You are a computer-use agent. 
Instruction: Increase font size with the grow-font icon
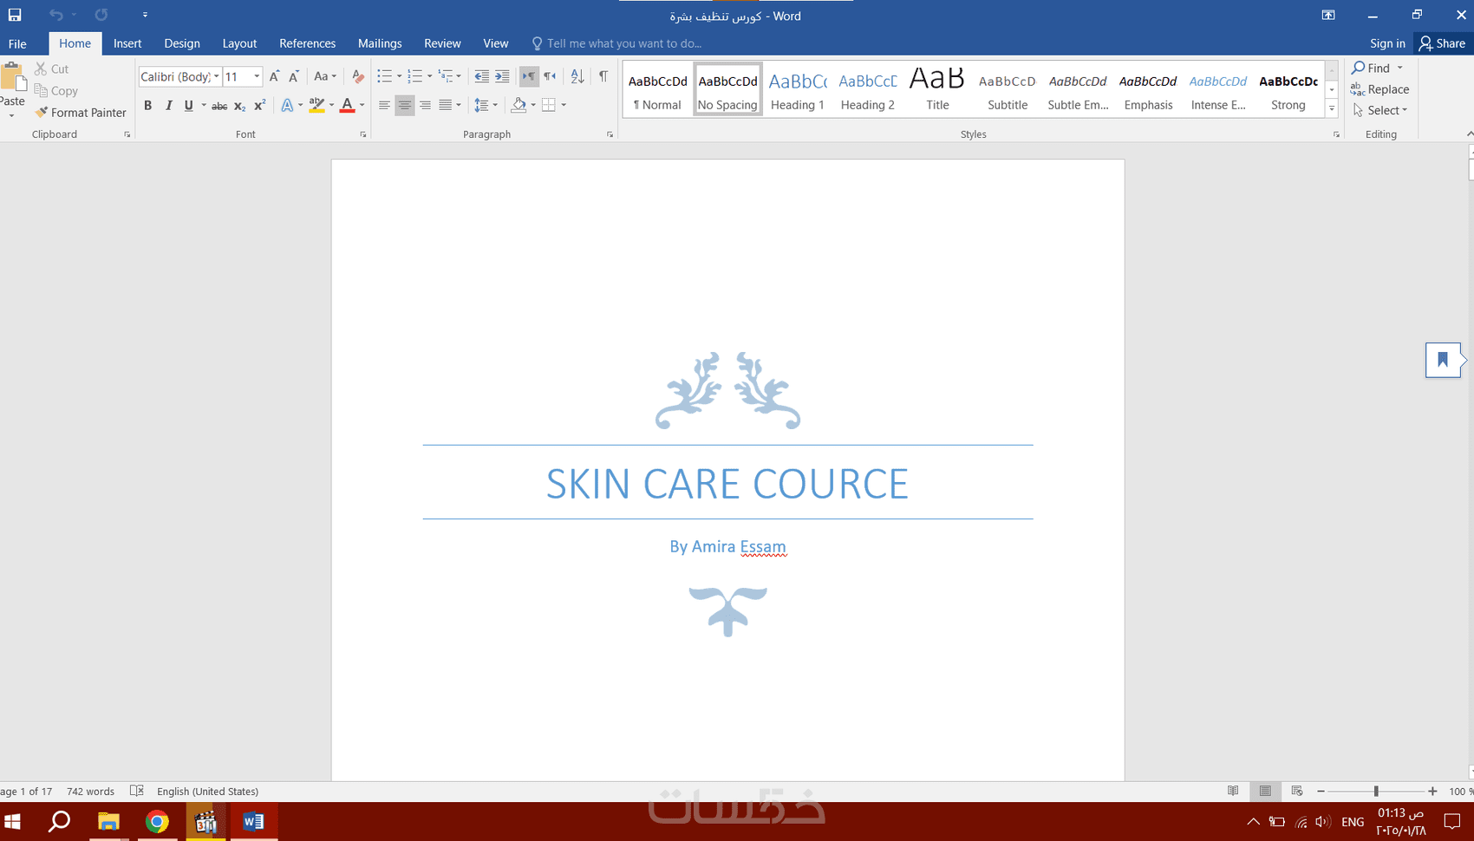click(x=274, y=76)
